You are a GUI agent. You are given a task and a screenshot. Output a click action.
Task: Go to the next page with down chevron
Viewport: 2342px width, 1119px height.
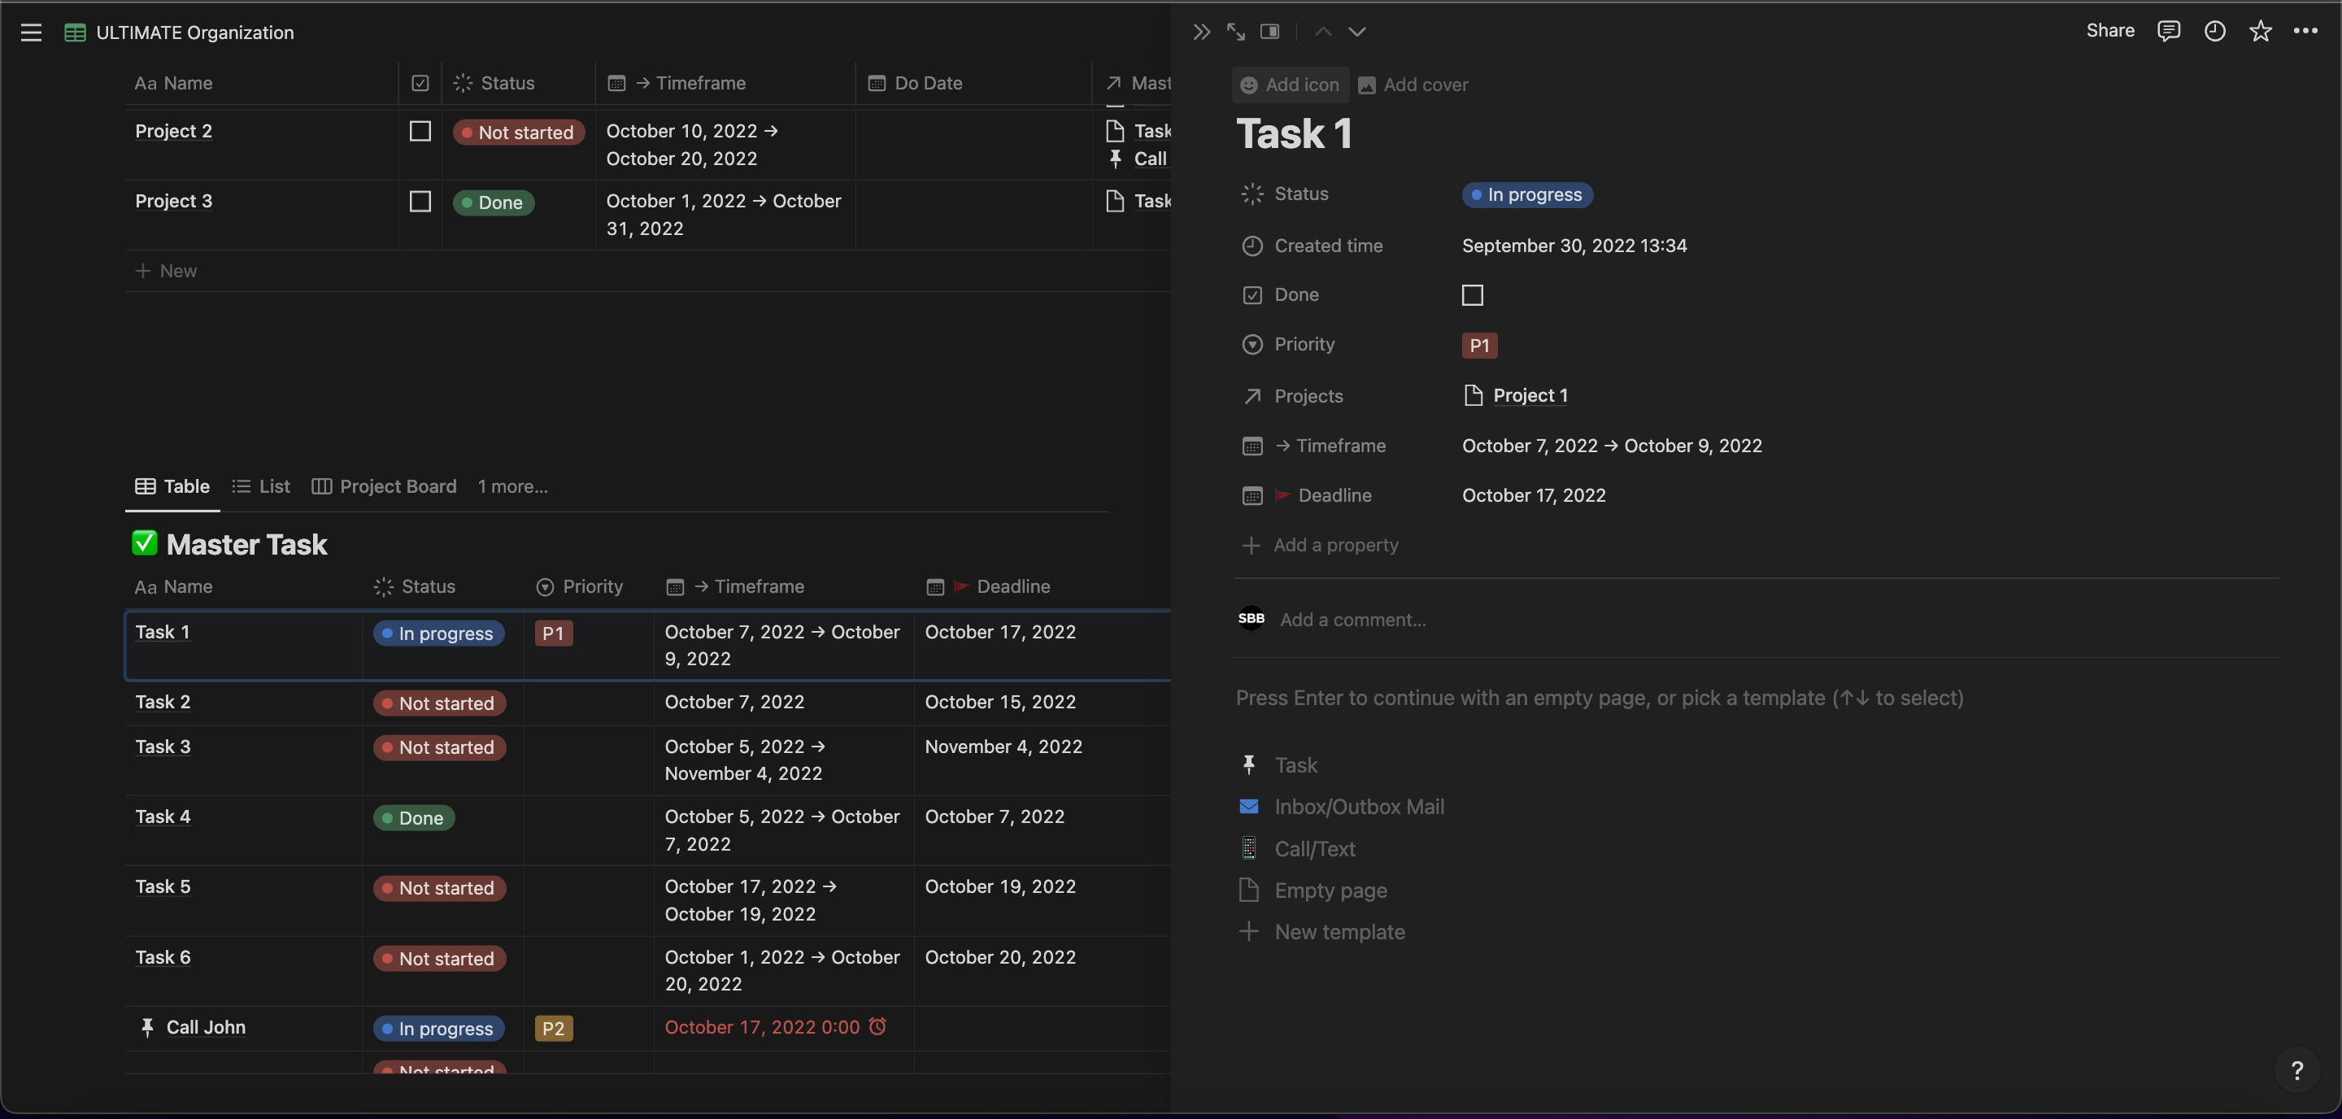click(x=1356, y=32)
